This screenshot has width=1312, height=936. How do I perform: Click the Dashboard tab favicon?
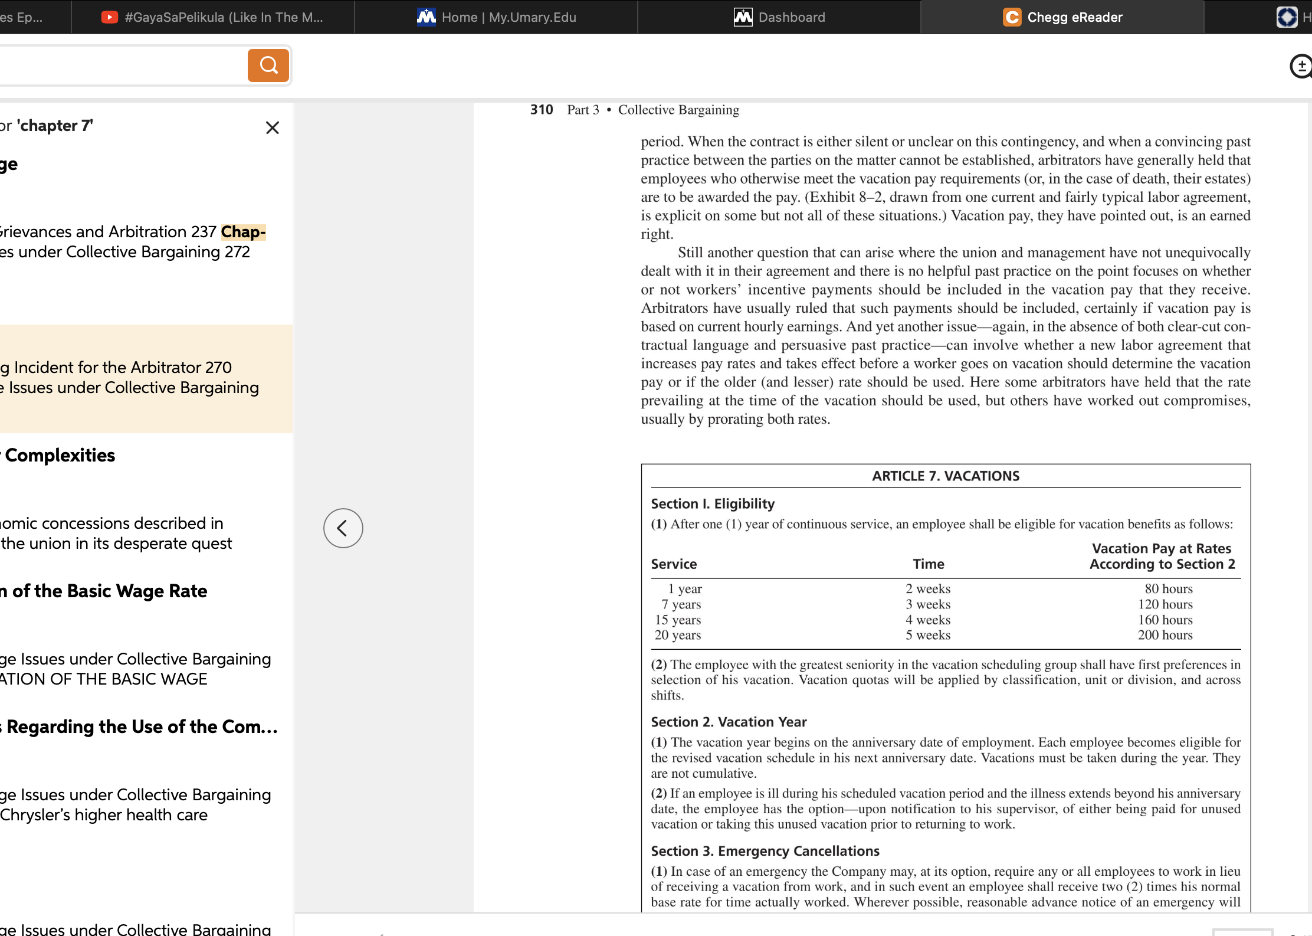[x=743, y=17]
